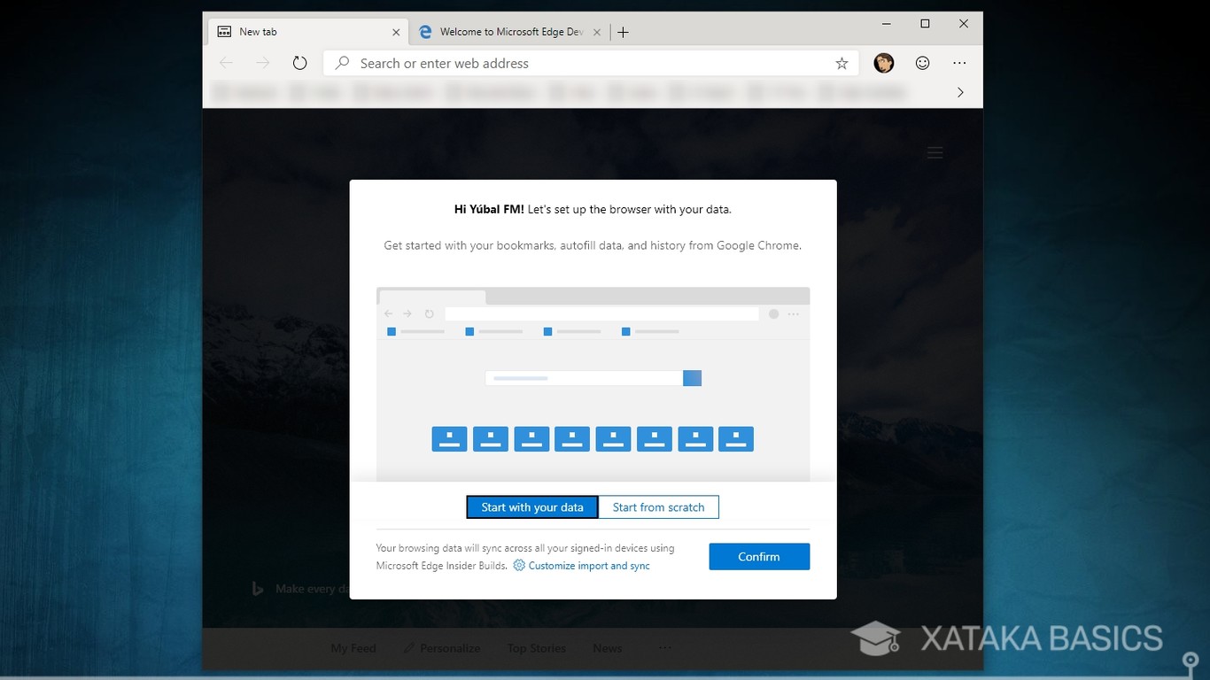This screenshot has width=1210, height=680.
Task: Click the Customize import and sync gear icon
Action: click(x=518, y=565)
